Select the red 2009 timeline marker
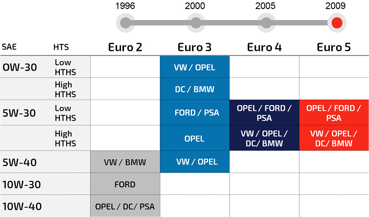 (x=337, y=23)
